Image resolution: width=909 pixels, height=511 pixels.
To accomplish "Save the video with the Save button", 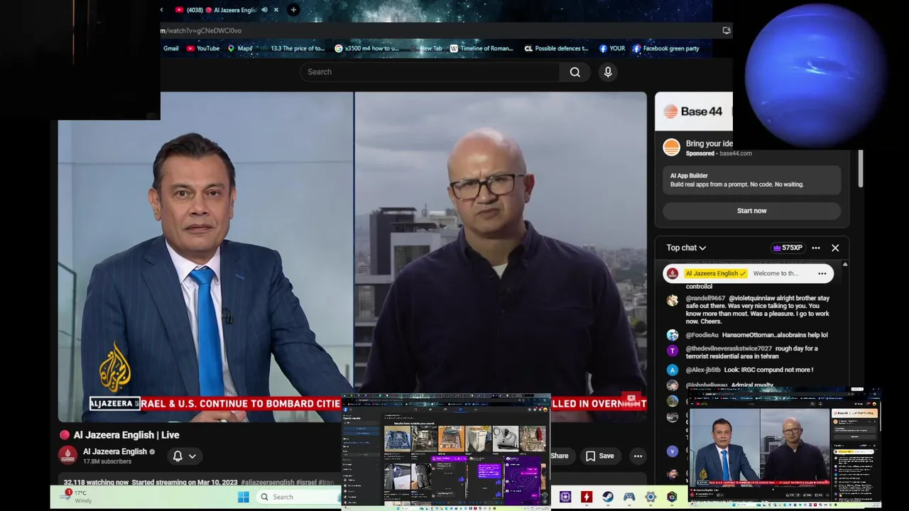I will click(599, 456).
